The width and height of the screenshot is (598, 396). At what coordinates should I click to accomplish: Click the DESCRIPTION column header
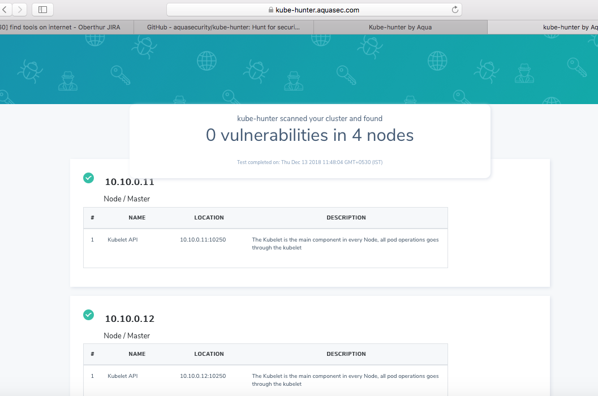[x=346, y=217]
